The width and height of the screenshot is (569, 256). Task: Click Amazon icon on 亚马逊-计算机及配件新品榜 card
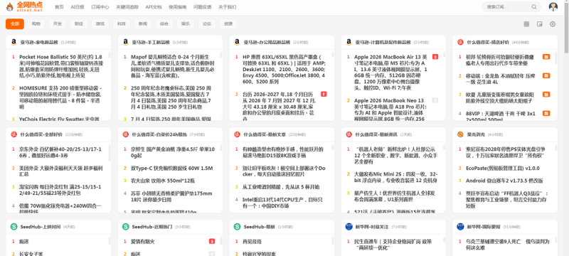point(349,42)
